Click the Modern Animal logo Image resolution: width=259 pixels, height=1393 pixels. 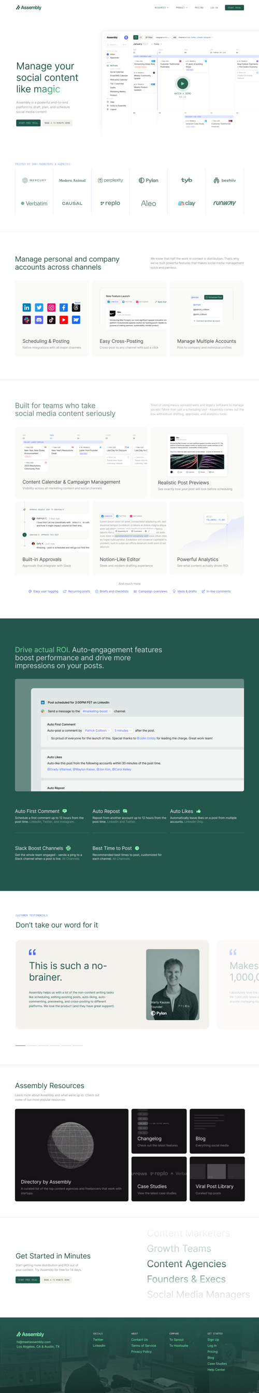[73, 181]
